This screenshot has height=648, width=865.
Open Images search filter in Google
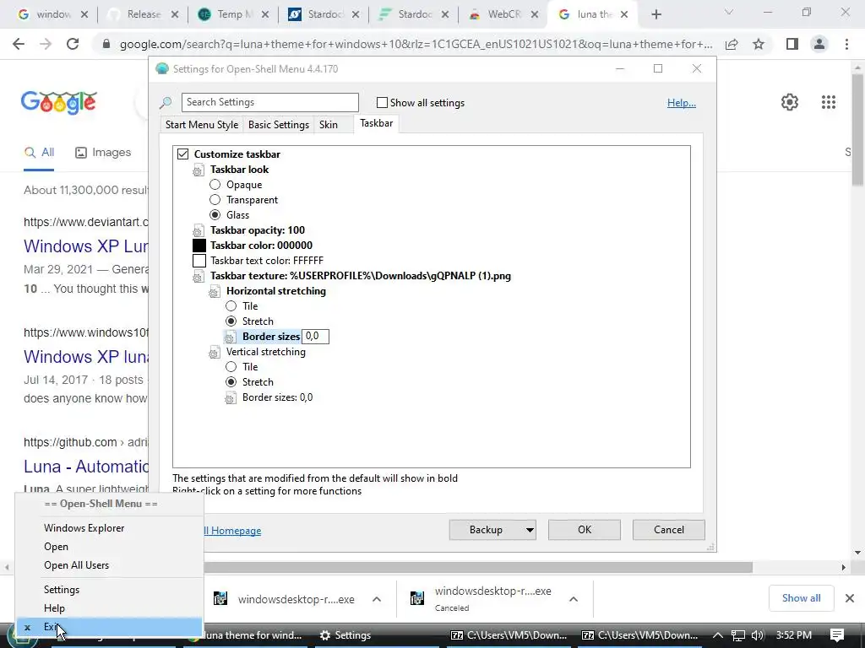click(x=103, y=153)
